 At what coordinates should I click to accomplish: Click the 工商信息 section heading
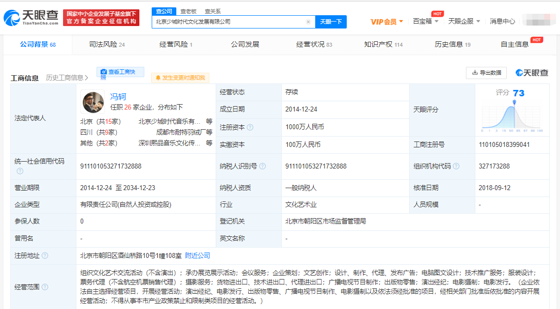click(x=25, y=78)
